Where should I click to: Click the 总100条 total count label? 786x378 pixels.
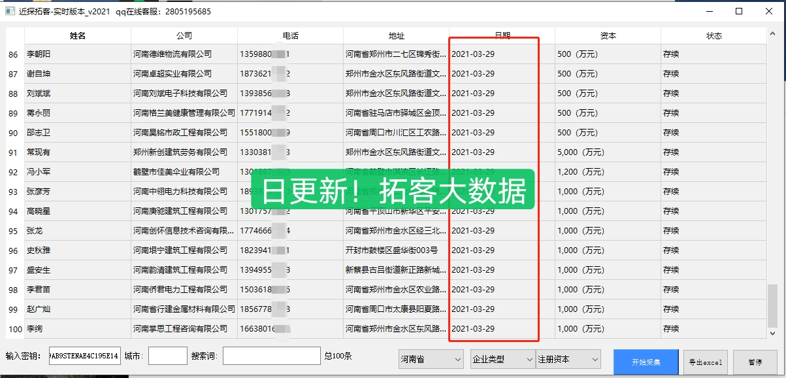coord(338,356)
